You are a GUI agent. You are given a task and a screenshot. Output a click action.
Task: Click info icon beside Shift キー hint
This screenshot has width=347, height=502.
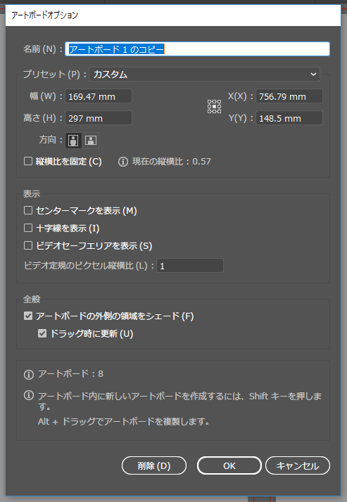point(29,395)
